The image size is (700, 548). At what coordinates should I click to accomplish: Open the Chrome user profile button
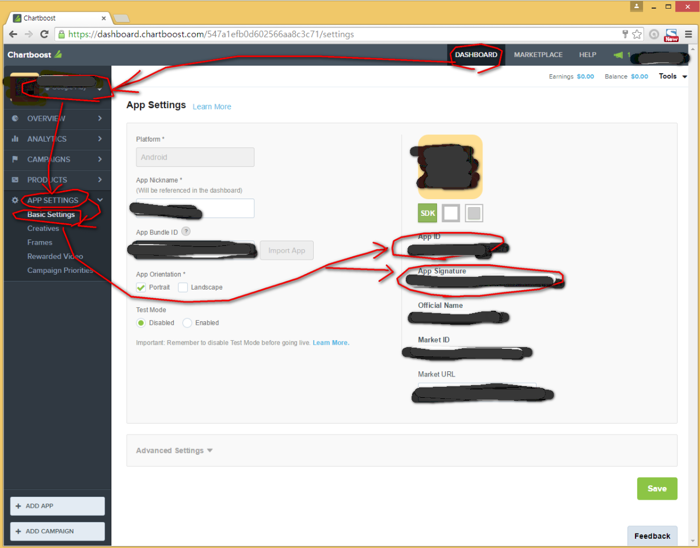pos(637,6)
